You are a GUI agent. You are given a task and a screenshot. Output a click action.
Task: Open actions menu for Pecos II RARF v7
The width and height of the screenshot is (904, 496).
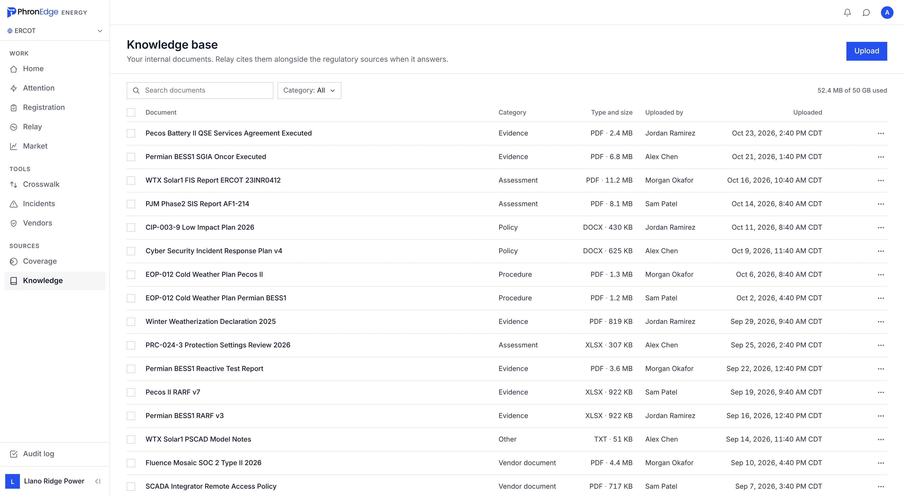[880, 392]
